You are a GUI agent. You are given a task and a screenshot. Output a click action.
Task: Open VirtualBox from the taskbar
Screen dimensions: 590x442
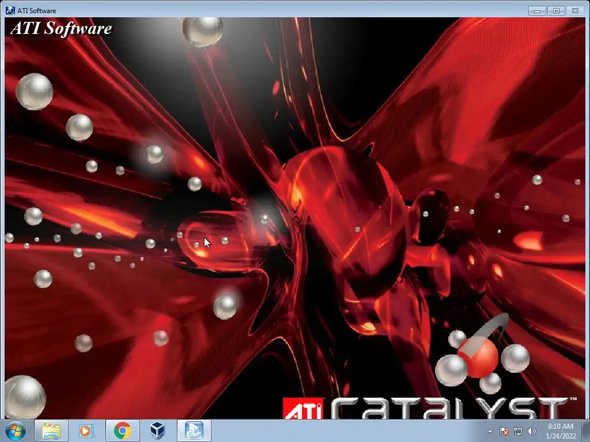[x=157, y=430]
